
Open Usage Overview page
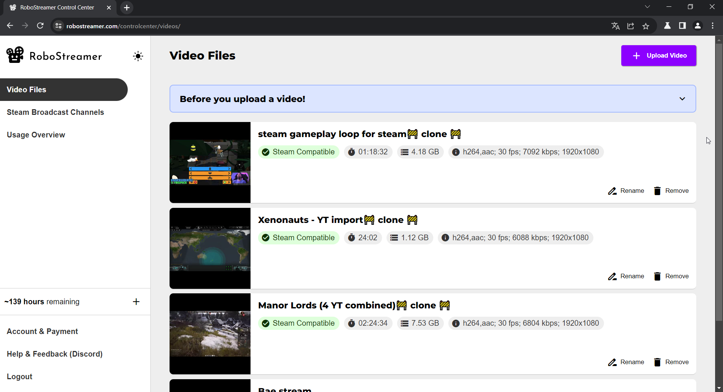click(x=36, y=135)
